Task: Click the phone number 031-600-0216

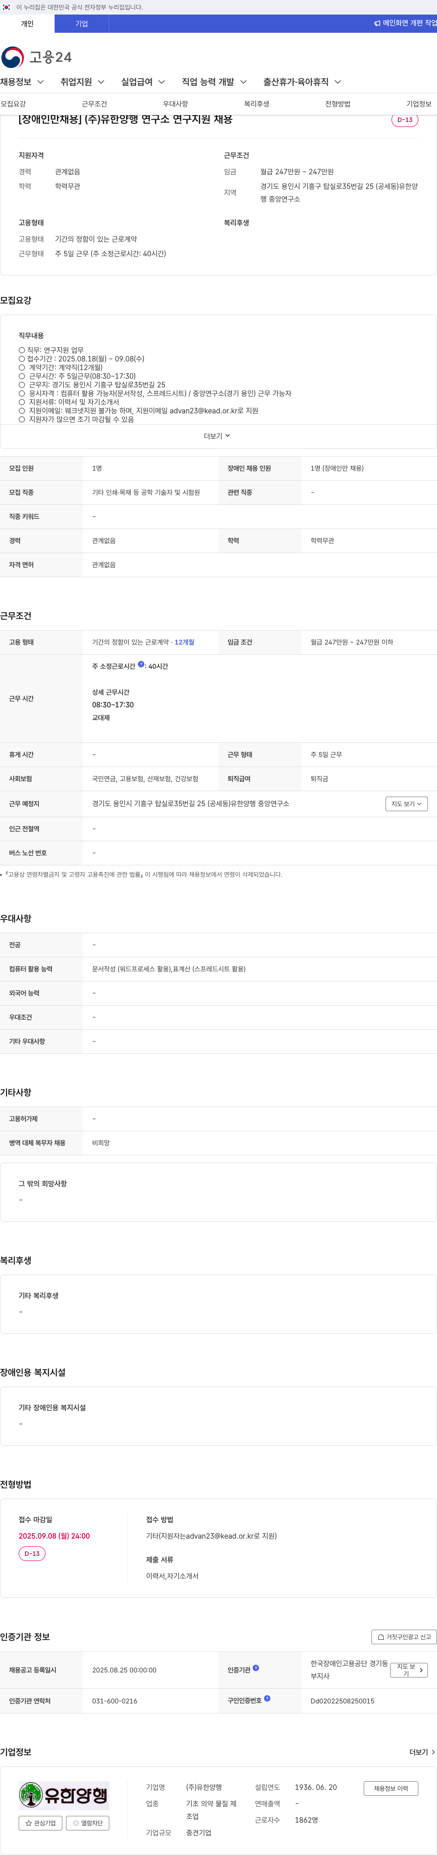Action: pyautogui.click(x=114, y=1701)
